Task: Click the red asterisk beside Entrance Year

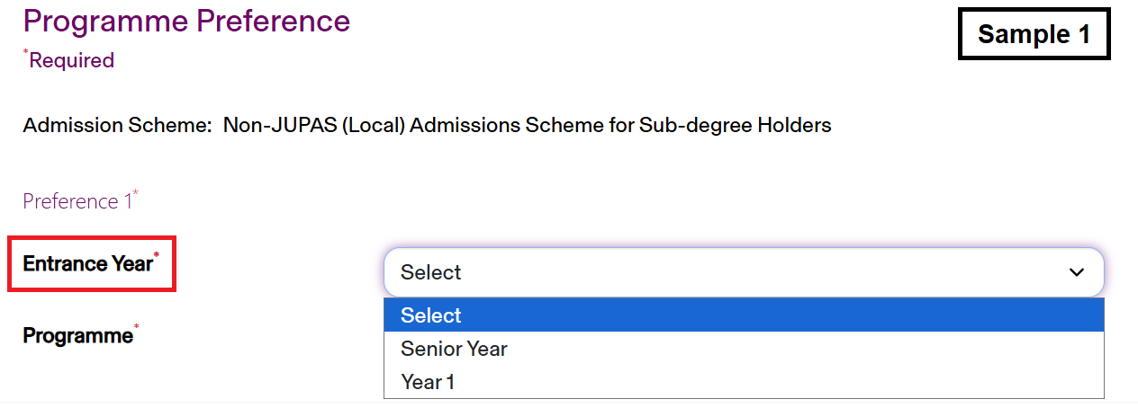Action: tap(156, 256)
